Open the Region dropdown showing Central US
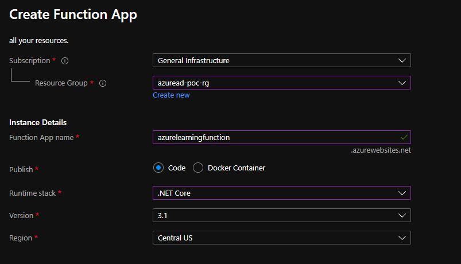This screenshot has height=264, width=461. 281,238
